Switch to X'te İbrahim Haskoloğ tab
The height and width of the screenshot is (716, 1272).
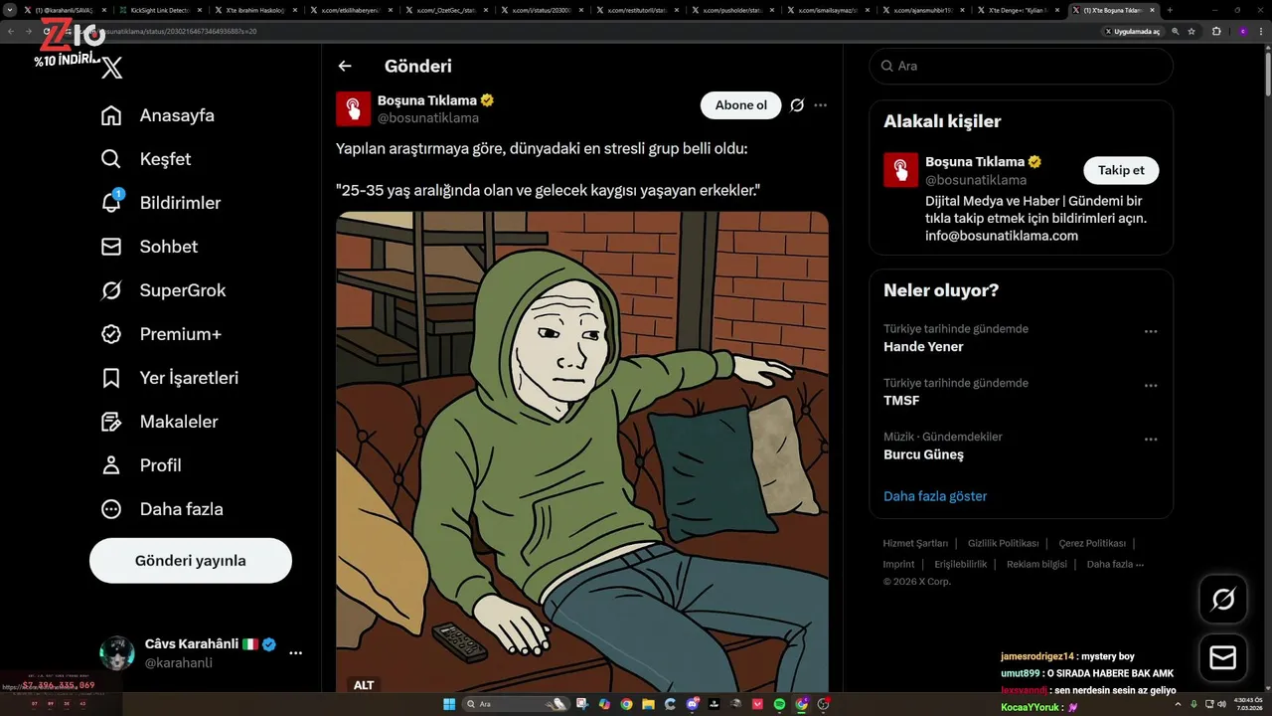pyautogui.click(x=255, y=10)
